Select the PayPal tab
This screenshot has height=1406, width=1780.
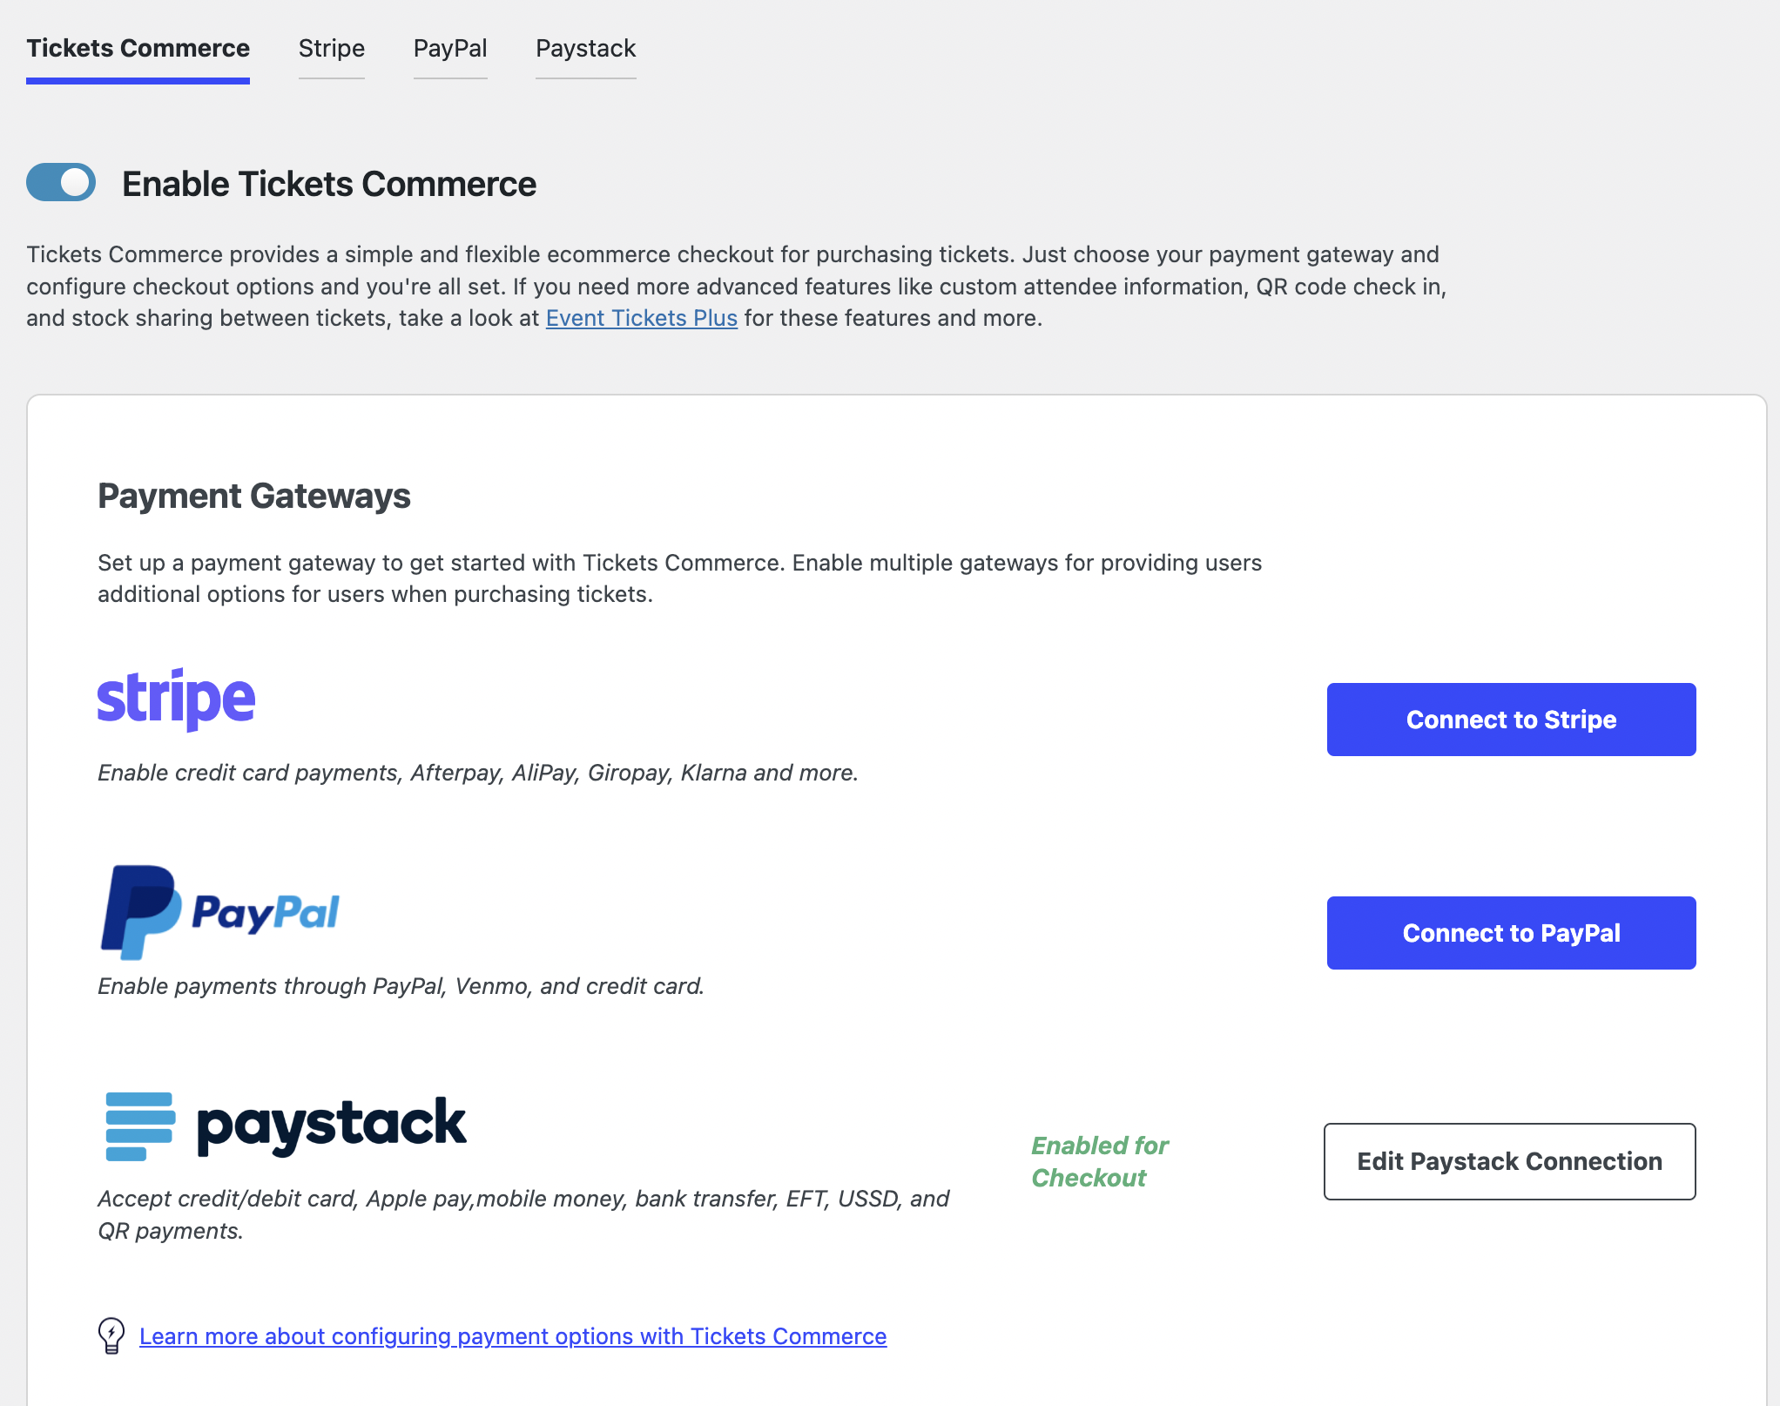pos(449,49)
